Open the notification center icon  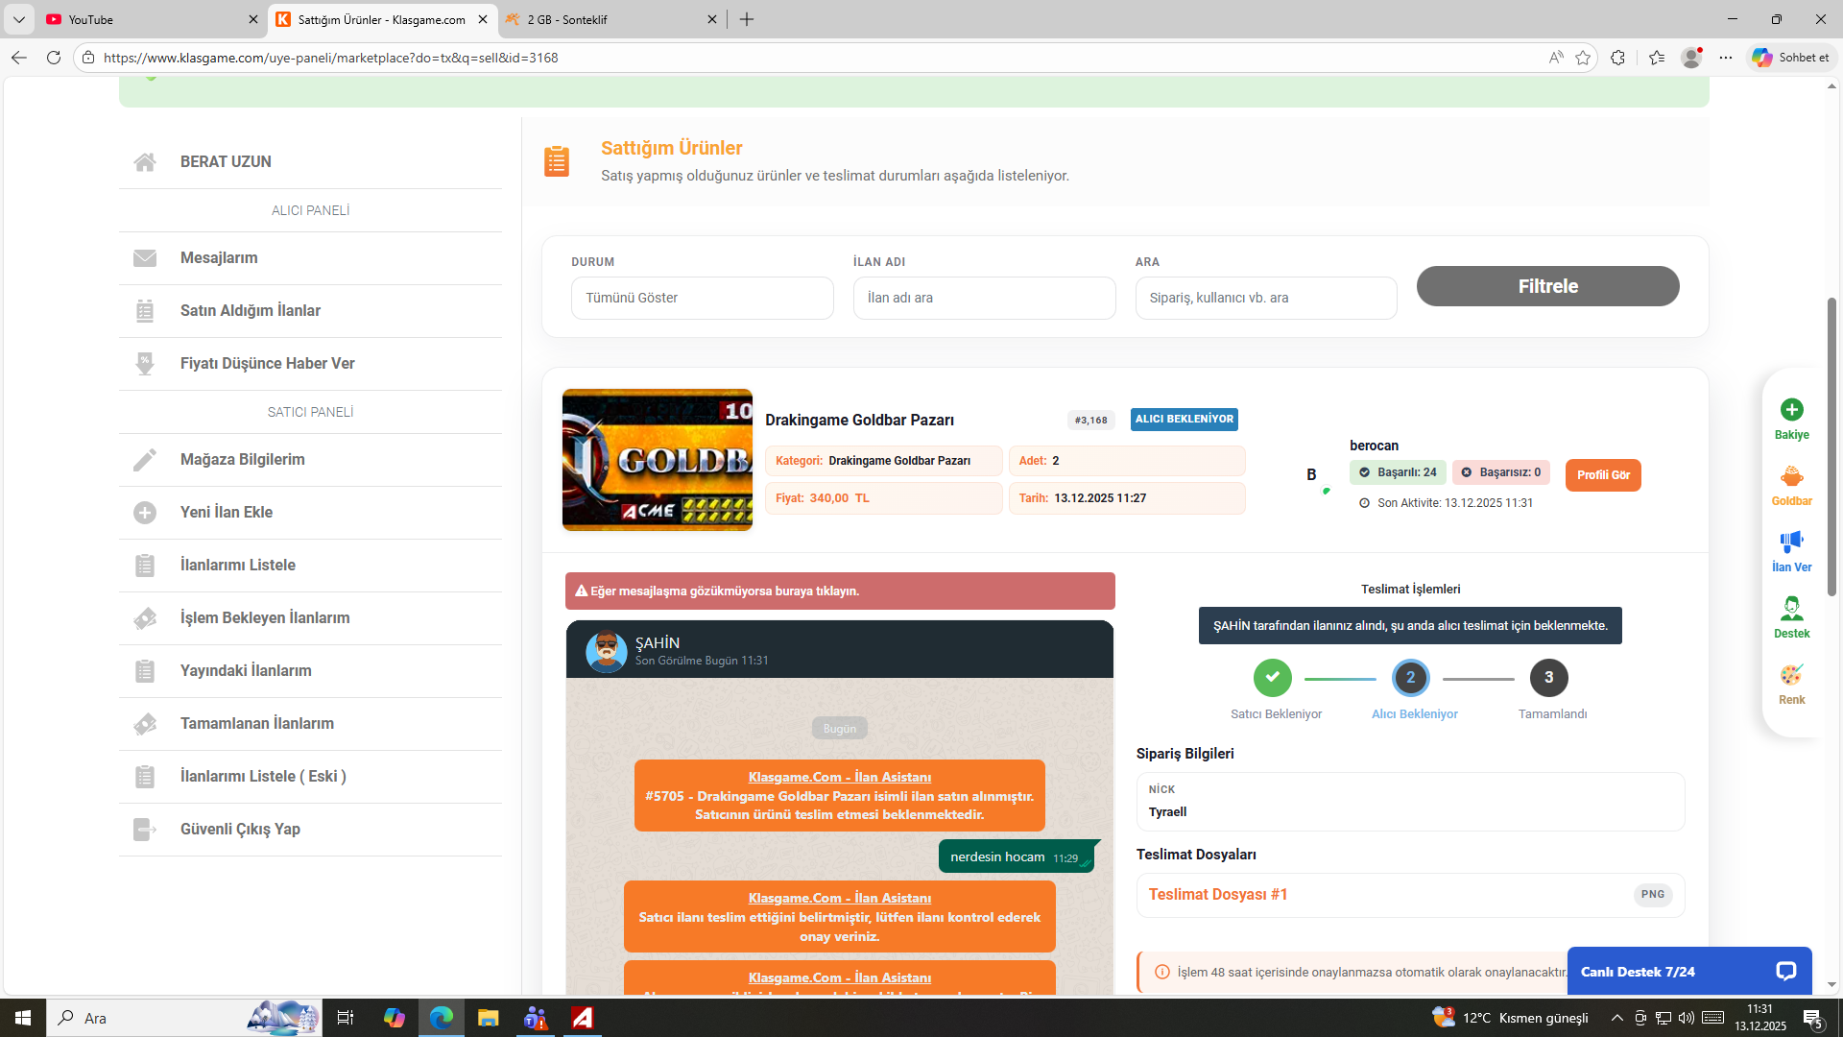pyautogui.click(x=1812, y=1018)
